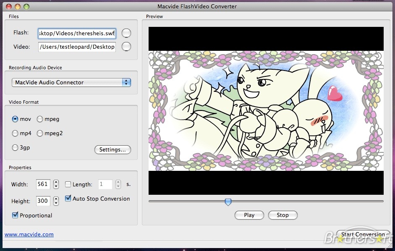The height and width of the screenshot is (251, 395).
Task: Select the mp4 video format
Action: click(15, 133)
